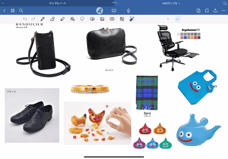The height and width of the screenshot is (159, 228).
Task: Tap the chicken puzzle model image
Action: 97,123
